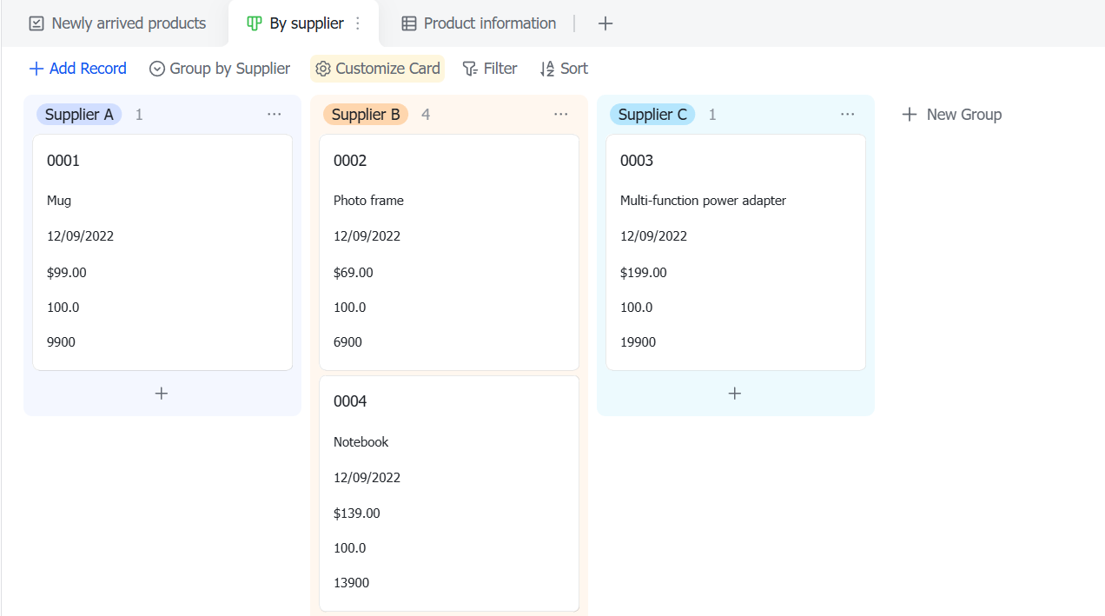This screenshot has width=1105, height=616.
Task: Click the 19900 total on card 0003
Action: 639,342
